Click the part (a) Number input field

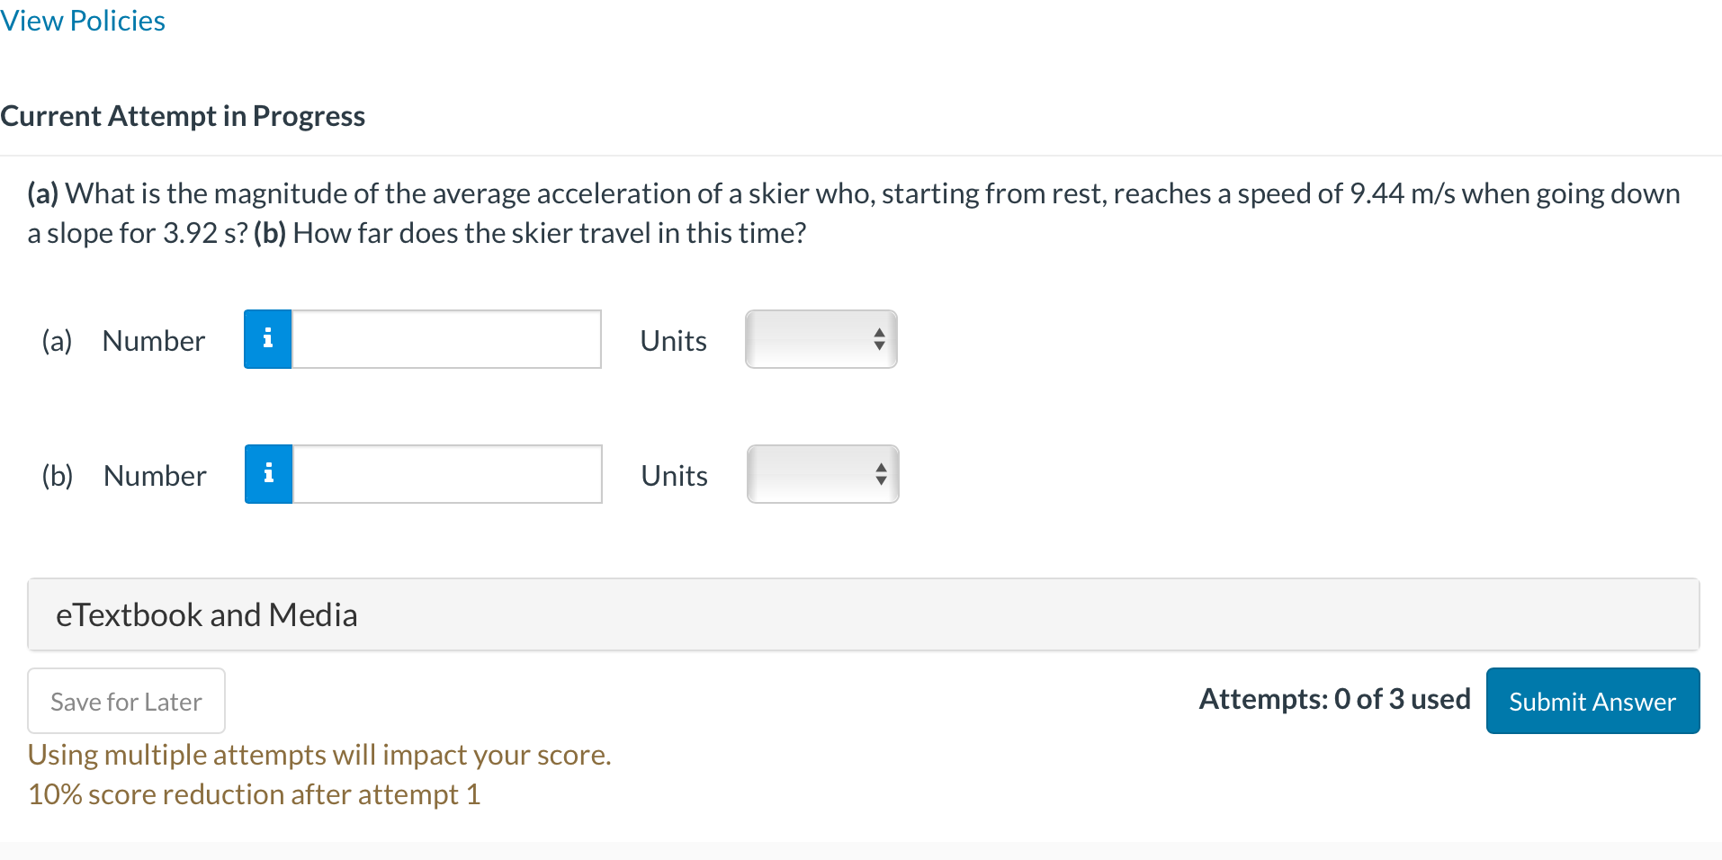446,339
